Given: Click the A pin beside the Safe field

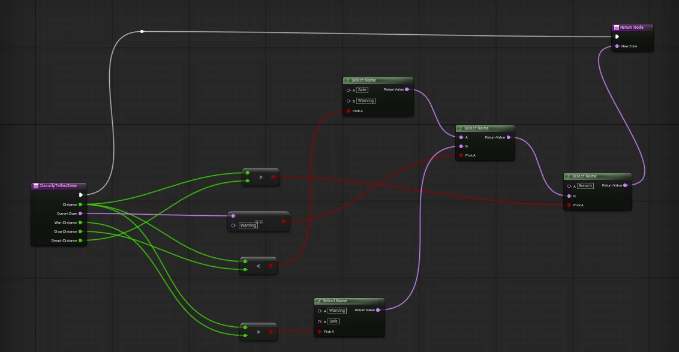Looking at the screenshot, I should [x=348, y=90].
